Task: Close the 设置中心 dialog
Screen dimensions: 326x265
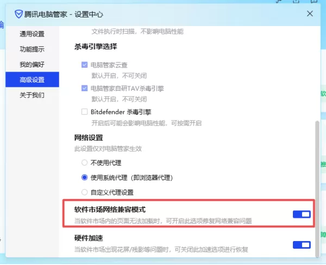Action: pyautogui.click(x=310, y=14)
